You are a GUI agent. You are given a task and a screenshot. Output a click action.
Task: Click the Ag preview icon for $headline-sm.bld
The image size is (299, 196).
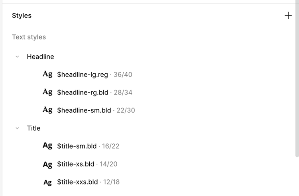click(x=47, y=110)
